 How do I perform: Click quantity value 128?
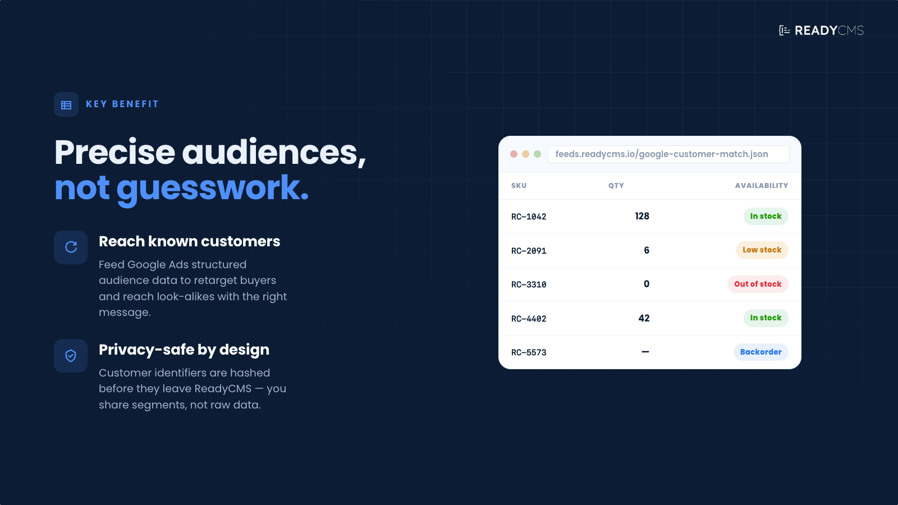click(x=642, y=216)
